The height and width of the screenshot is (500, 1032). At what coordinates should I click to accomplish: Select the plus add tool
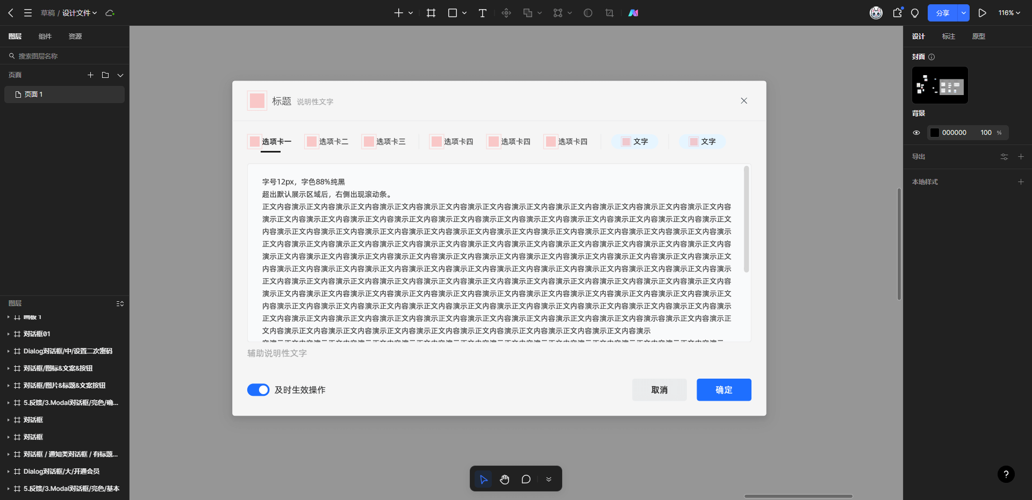click(x=398, y=13)
